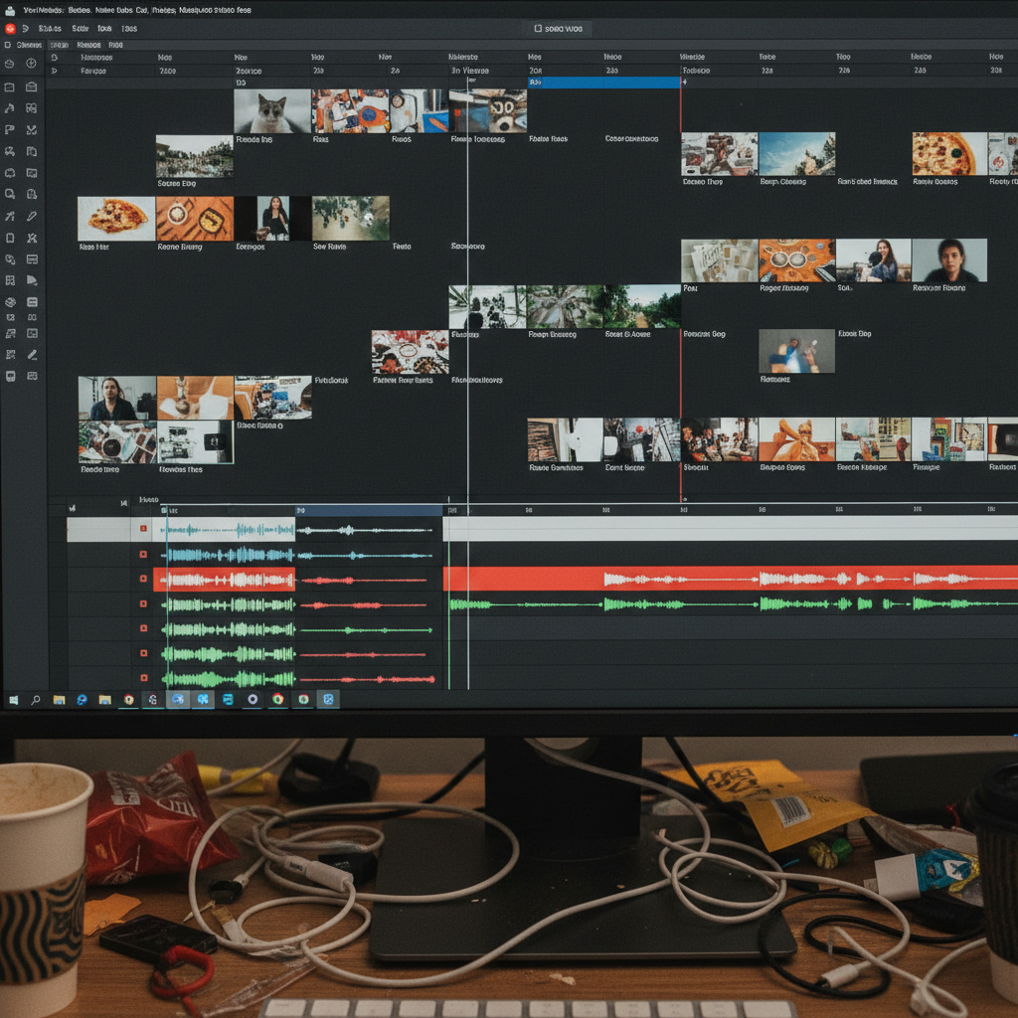Toggle the red button on the fifth audio track

pos(143,628)
